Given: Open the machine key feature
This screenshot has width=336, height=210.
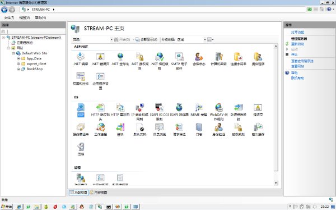Looking at the screenshot, I should click(x=218, y=59).
